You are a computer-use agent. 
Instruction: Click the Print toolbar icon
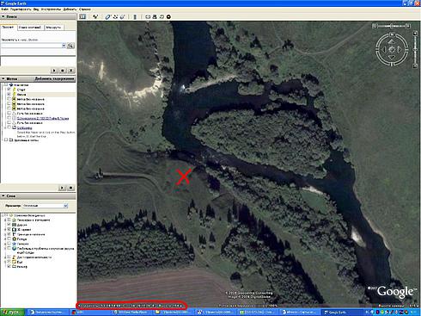pos(155,16)
